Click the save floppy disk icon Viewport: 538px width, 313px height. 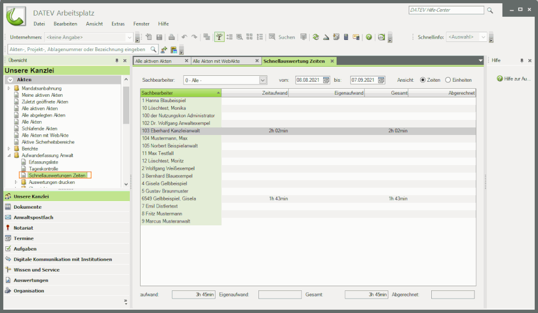[x=159, y=37]
